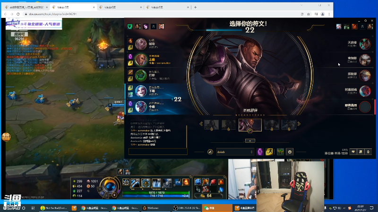378x212 pixels.
Task: Open the Windows notification center icon
Action: [x=371, y=208]
